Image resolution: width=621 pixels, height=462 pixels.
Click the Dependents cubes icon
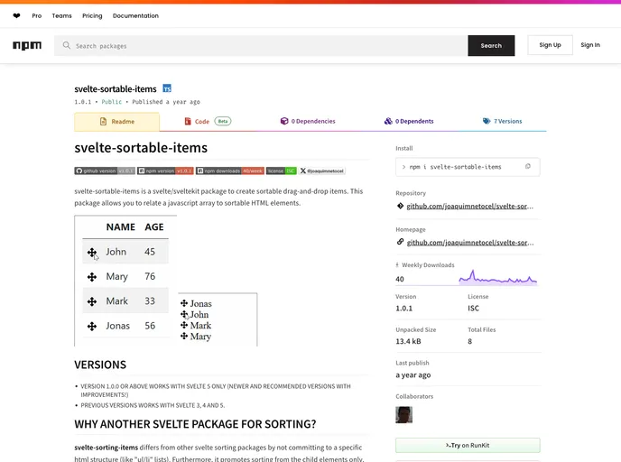[x=388, y=121]
